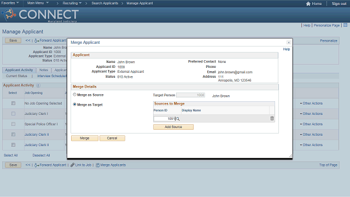This screenshot has height=197, width=350.
Task: Go to Manage Applicant breadcrumb
Action: [139, 3]
